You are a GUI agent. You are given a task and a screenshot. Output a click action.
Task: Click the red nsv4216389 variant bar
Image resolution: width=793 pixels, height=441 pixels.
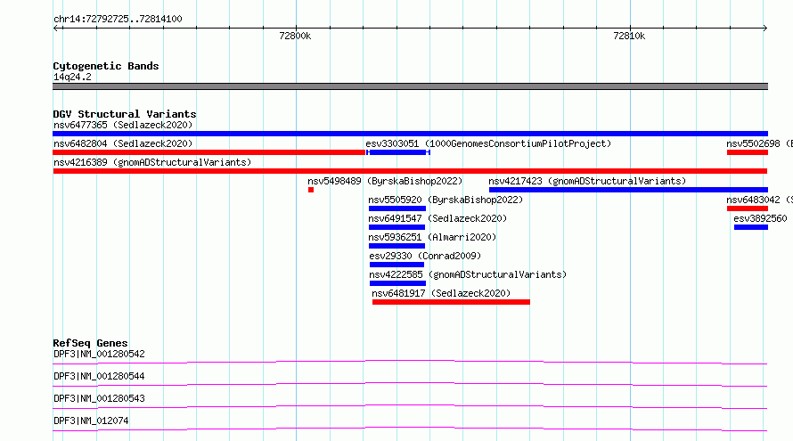tap(410, 171)
